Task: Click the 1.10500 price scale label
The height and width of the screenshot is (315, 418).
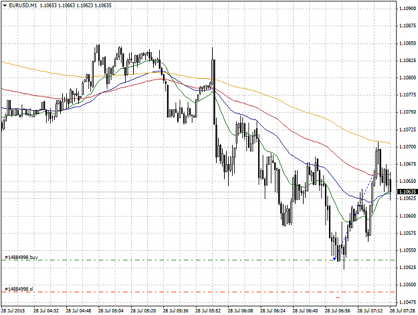Action: tap(408, 285)
